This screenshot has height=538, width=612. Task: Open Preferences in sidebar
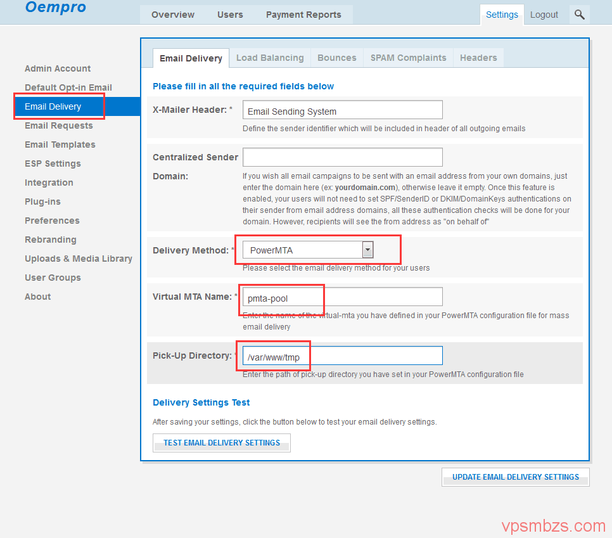(52, 221)
